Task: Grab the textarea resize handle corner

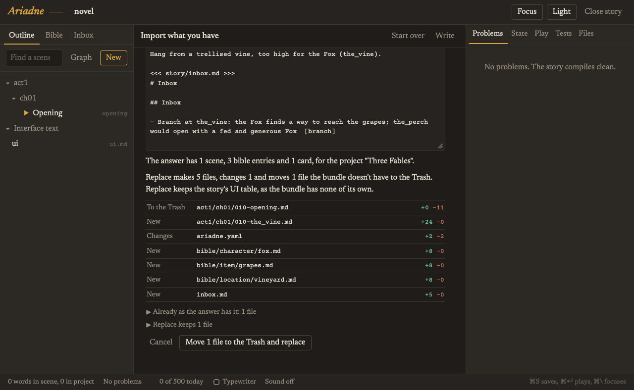Action: tap(440, 146)
